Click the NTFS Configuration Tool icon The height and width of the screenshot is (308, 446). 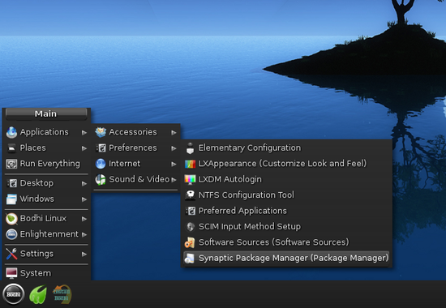(190, 195)
